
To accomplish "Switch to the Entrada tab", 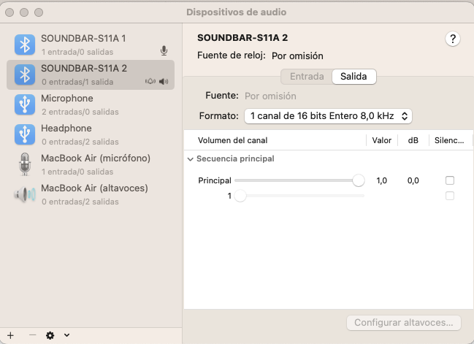I will (307, 77).
